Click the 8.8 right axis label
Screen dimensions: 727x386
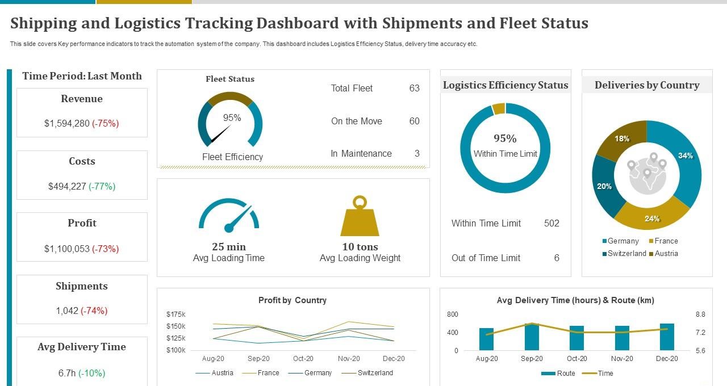point(700,314)
